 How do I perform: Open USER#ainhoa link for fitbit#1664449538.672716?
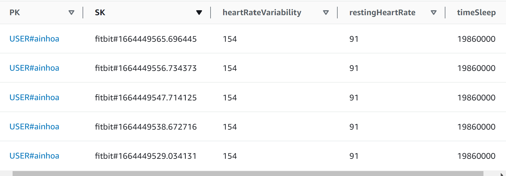tap(34, 127)
